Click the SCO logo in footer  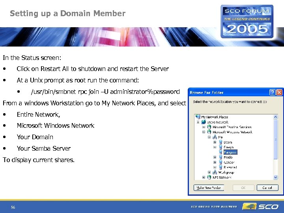tap(261, 206)
